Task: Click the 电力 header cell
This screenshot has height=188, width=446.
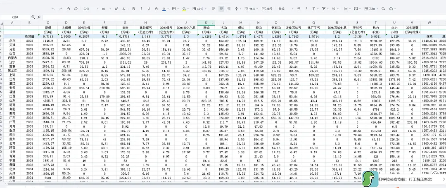Action: pyautogui.click(x=394, y=28)
